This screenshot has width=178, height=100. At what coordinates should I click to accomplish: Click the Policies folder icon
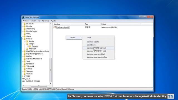[x=24, y=39]
